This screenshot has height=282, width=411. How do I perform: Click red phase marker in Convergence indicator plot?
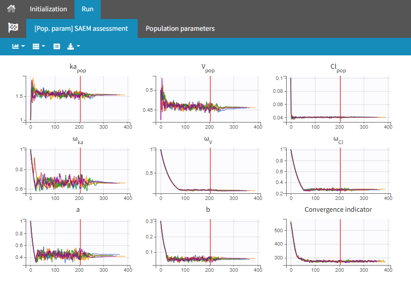(x=340, y=236)
